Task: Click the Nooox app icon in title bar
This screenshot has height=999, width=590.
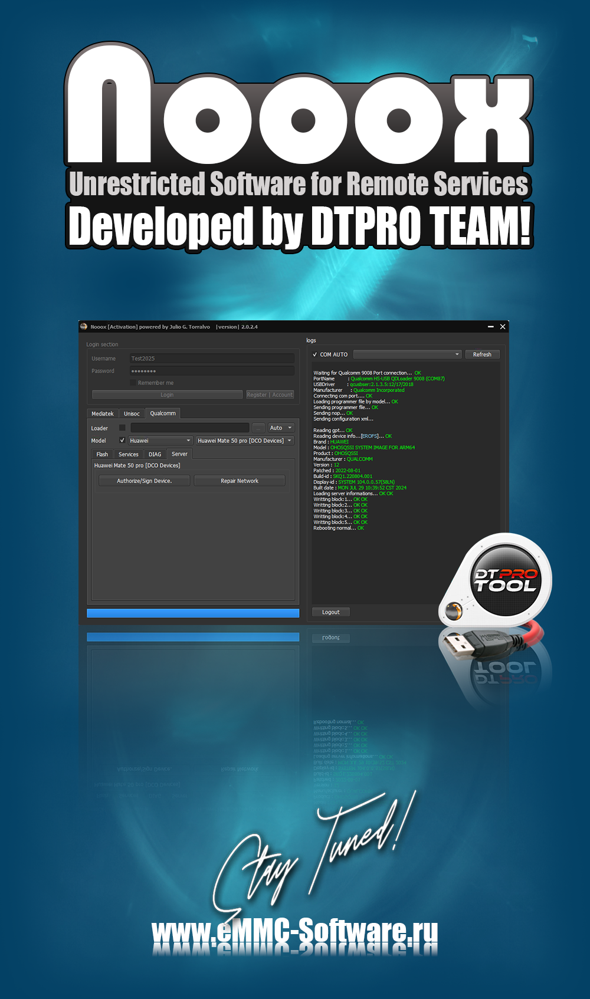Action: click(84, 327)
